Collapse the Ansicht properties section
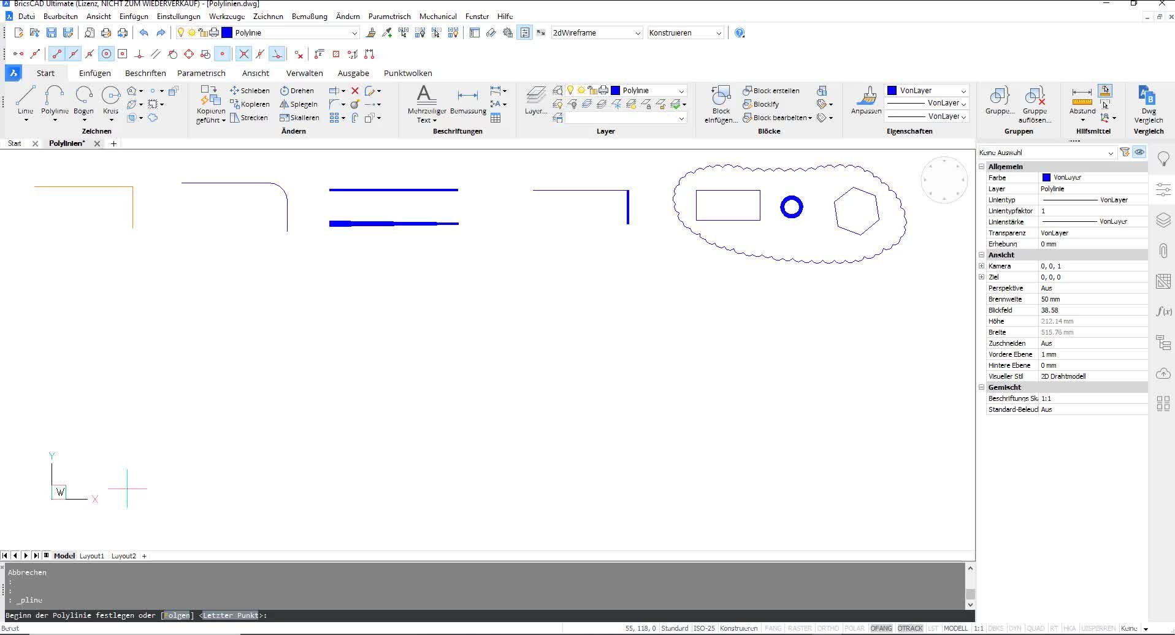The width and height of the screenshot is (1175, 635). (x=982, y=255)
